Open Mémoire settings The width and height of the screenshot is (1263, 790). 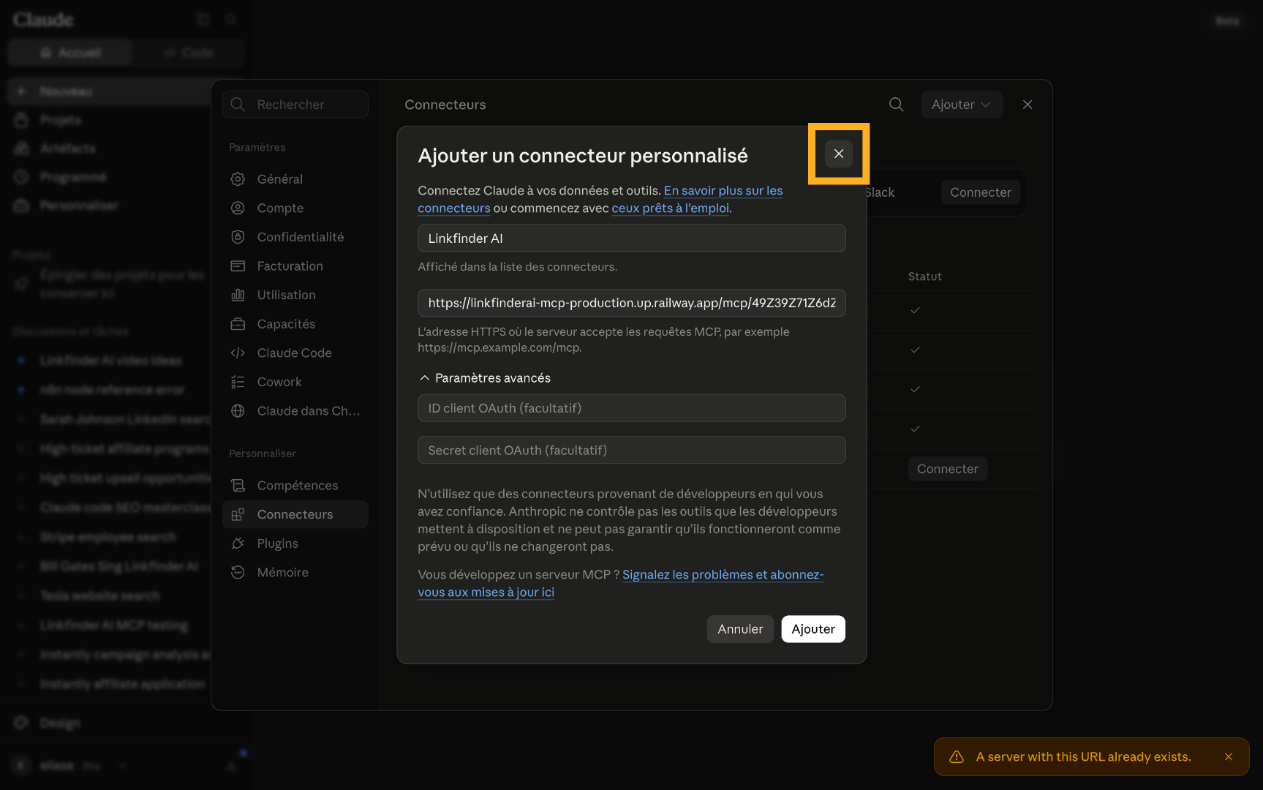[x=295, y=572]
